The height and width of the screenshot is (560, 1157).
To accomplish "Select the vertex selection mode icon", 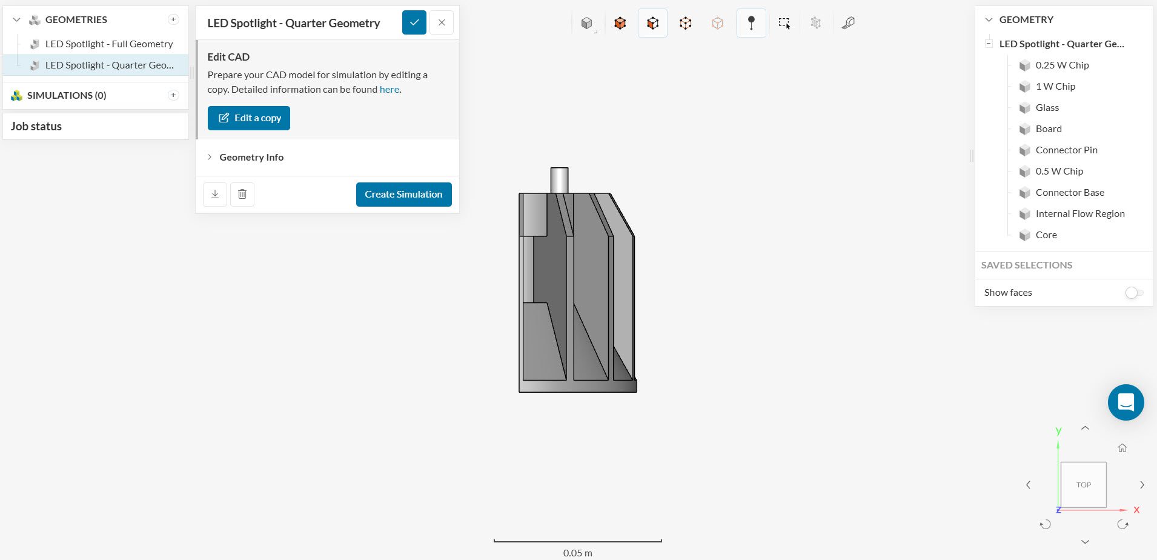I will tap(685, 22).
